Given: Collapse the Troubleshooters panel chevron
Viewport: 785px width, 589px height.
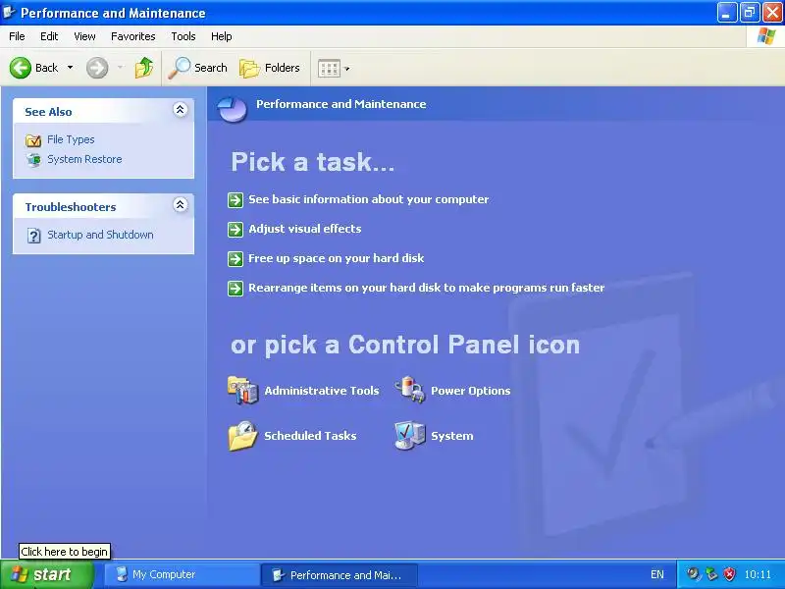Looking at the screenshot, I should pos(181,205).
